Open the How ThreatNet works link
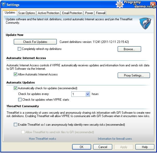The image size is (157, 153). [x=42, y=139]
